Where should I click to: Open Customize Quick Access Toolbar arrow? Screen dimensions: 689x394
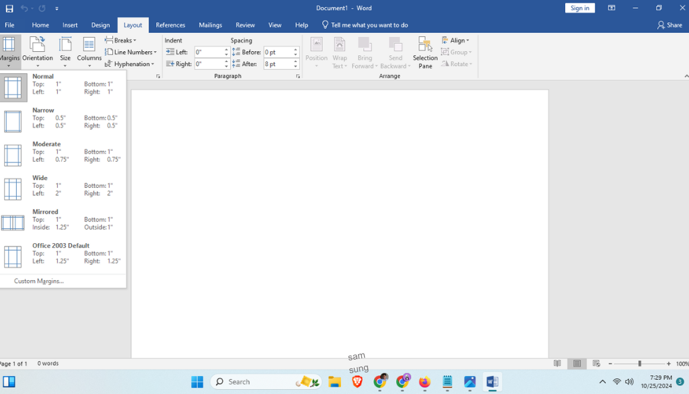coord(57,8)
